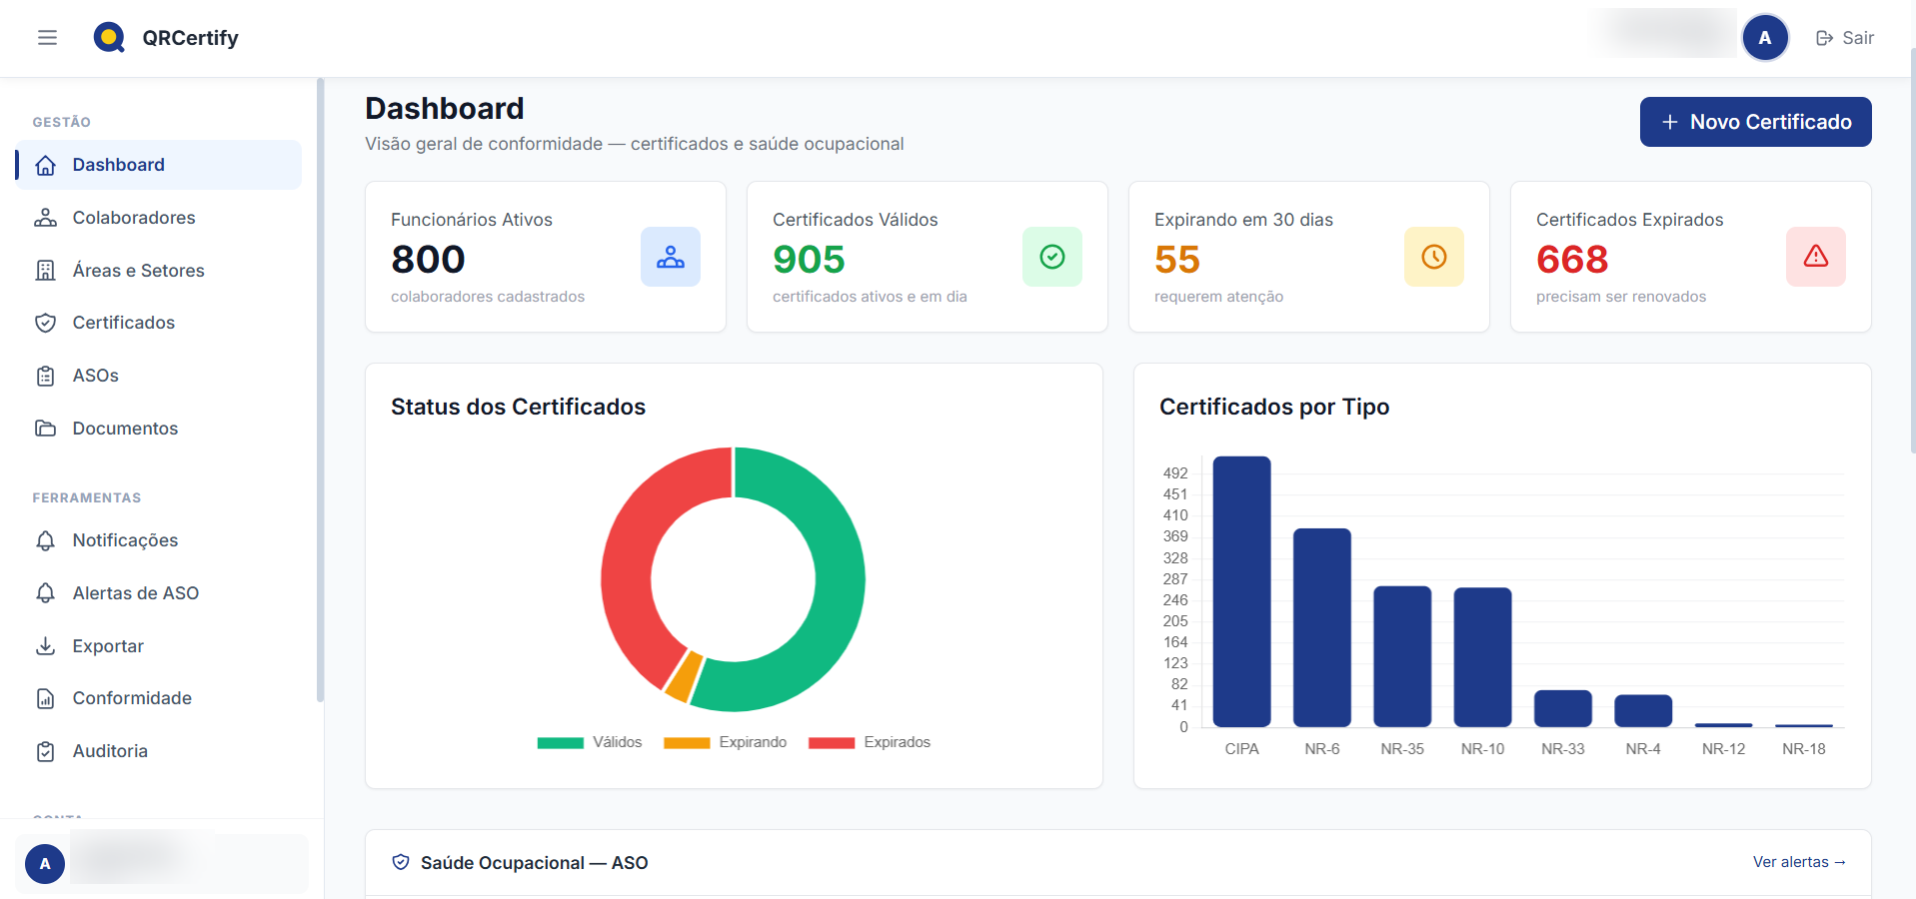Click the NR-4 bar in the chart
This screenshot has width=1916, height=899.
(1643, 710)
